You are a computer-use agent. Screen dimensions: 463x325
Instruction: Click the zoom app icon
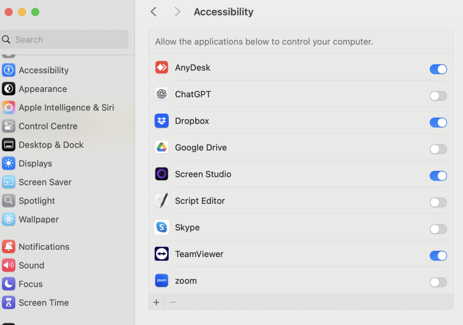[x=161, y=280]
